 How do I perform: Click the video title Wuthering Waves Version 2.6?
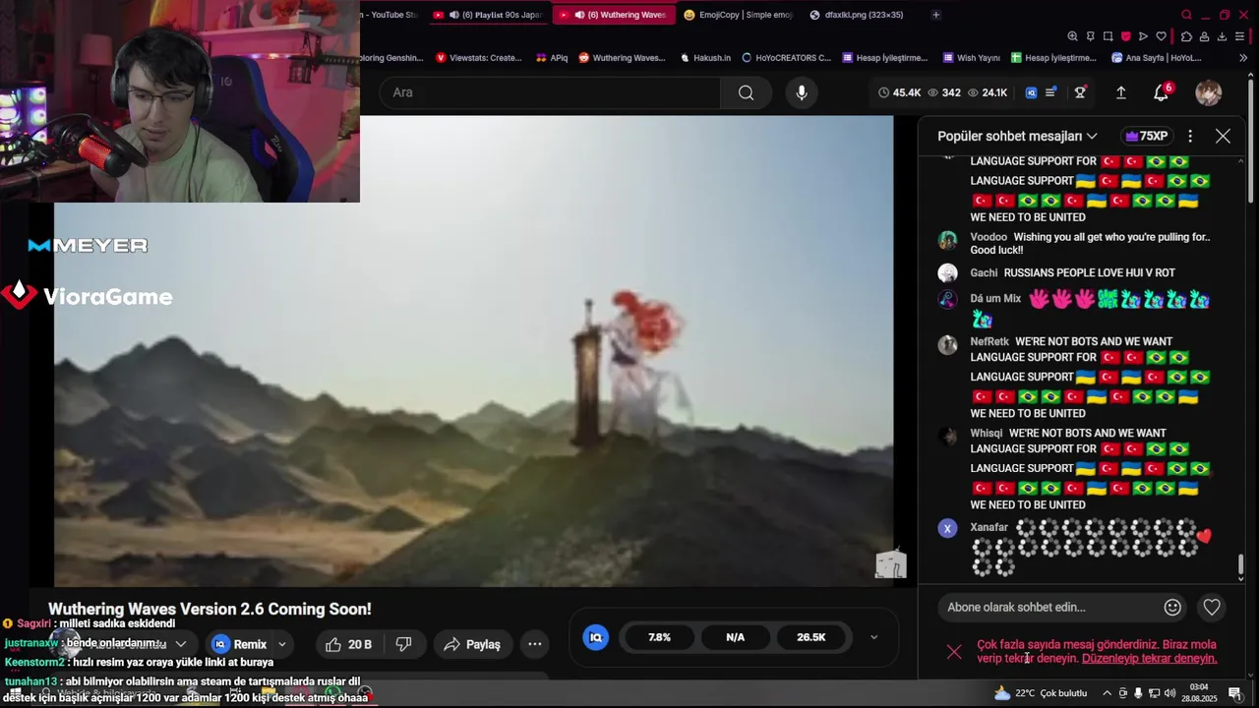pyautogui.click(x=210, y=609)
